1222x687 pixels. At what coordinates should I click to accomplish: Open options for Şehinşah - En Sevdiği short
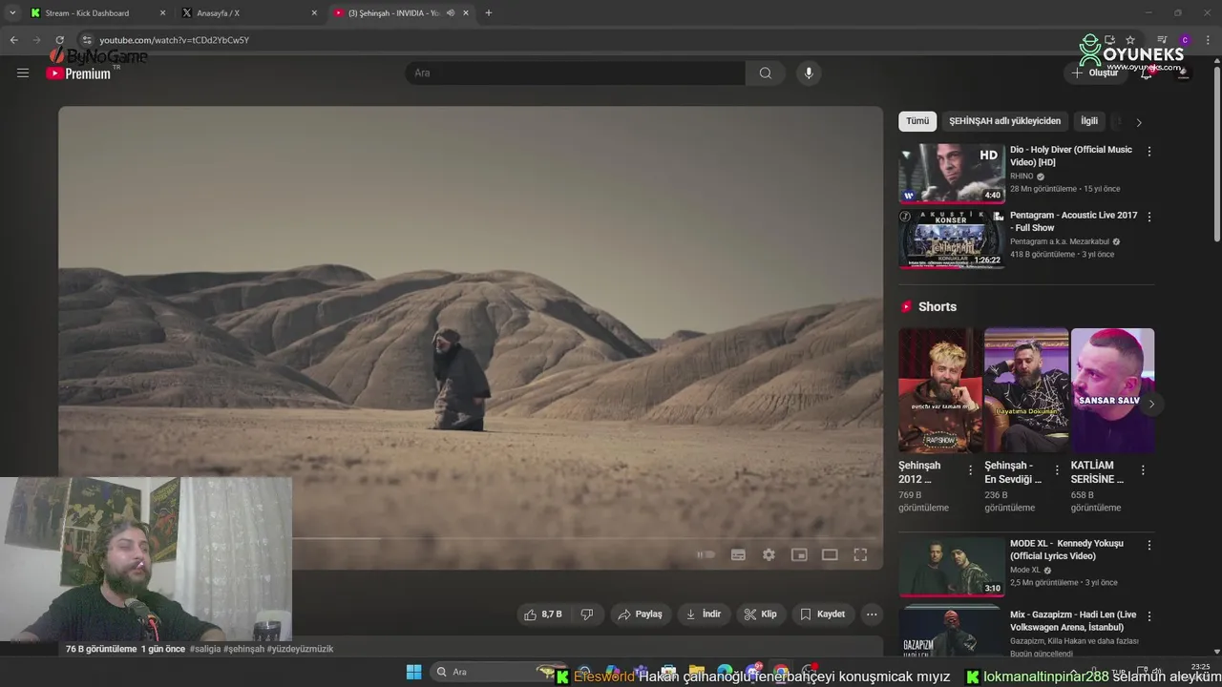[x=1057, y=470]
